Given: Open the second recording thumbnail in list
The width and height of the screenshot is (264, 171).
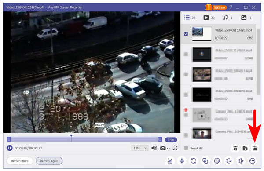Looking at the screenshot, I should (x=202, y=54).
